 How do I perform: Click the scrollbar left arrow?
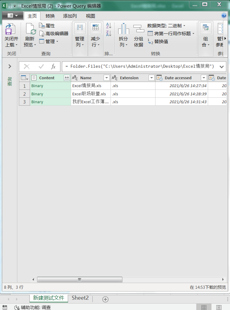click(x=33, y=279)
